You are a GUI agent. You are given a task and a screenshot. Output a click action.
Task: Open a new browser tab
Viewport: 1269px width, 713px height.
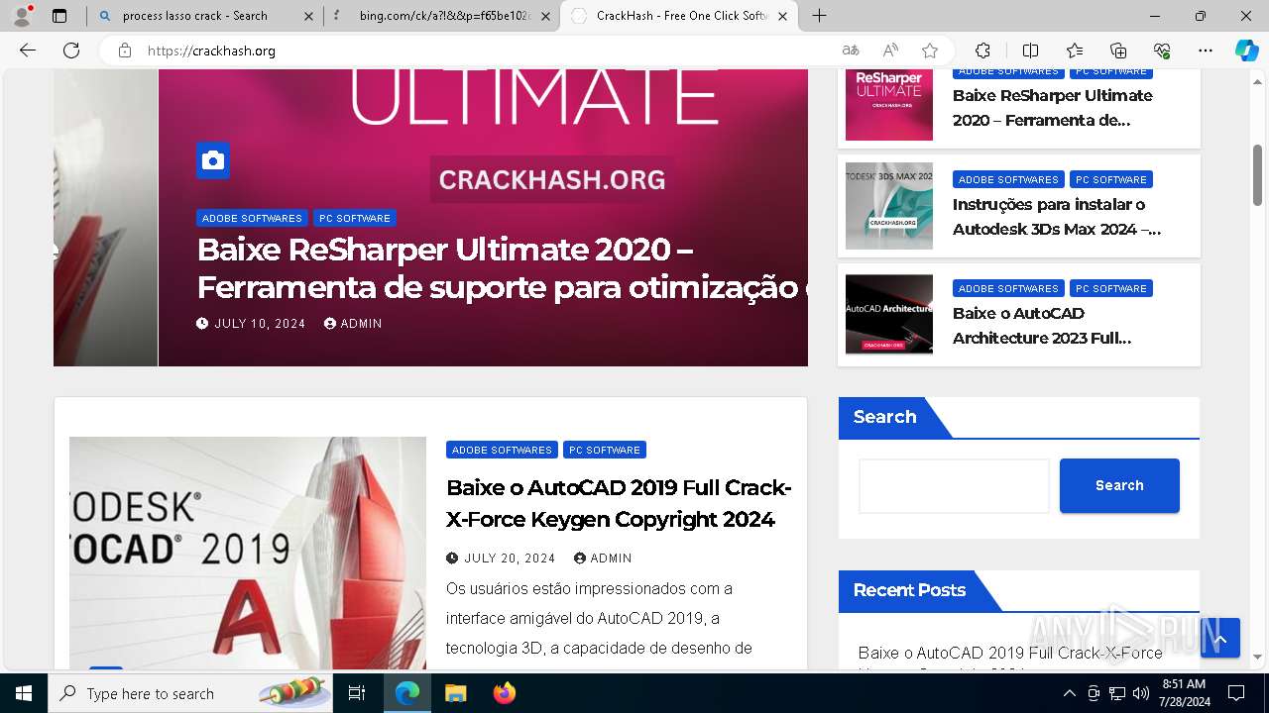[x=819, y=16]
